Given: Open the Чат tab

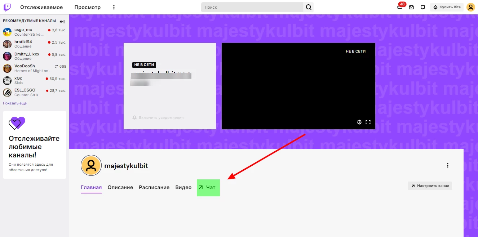Looking at the screenshot, I should click(x=208, y=188).
